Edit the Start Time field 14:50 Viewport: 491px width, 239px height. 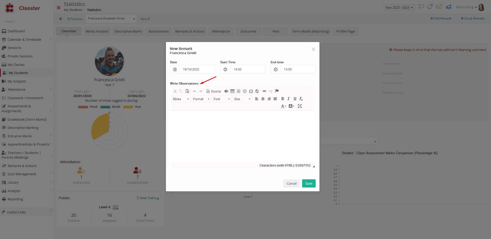(248, 69)
